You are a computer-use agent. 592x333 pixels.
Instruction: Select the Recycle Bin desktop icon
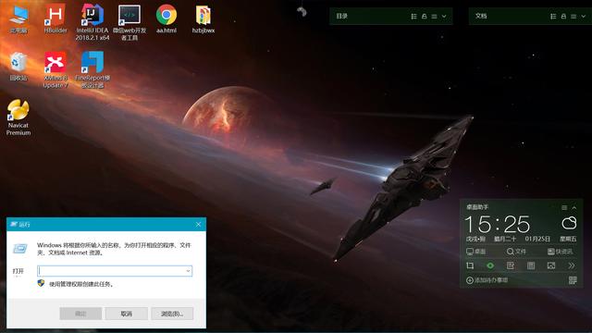(x=18, y=67)
